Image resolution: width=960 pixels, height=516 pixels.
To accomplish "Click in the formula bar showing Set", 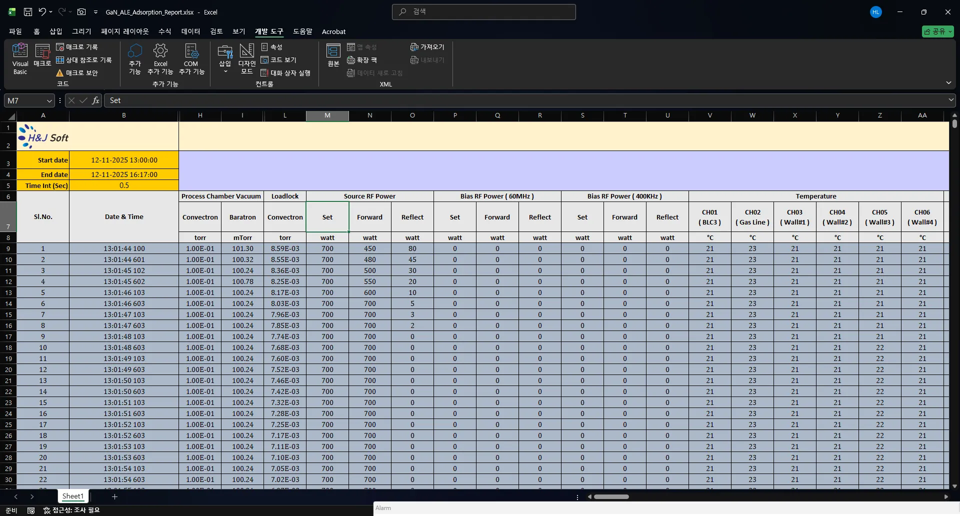I will click(x=525, y=100).
